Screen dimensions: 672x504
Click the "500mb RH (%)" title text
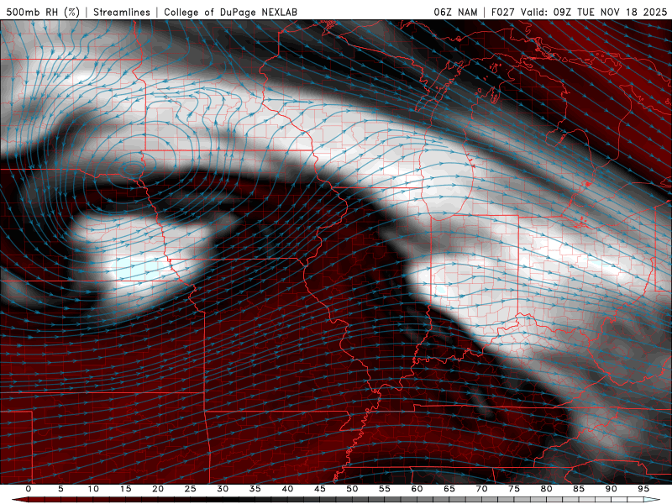click(43, 12)
